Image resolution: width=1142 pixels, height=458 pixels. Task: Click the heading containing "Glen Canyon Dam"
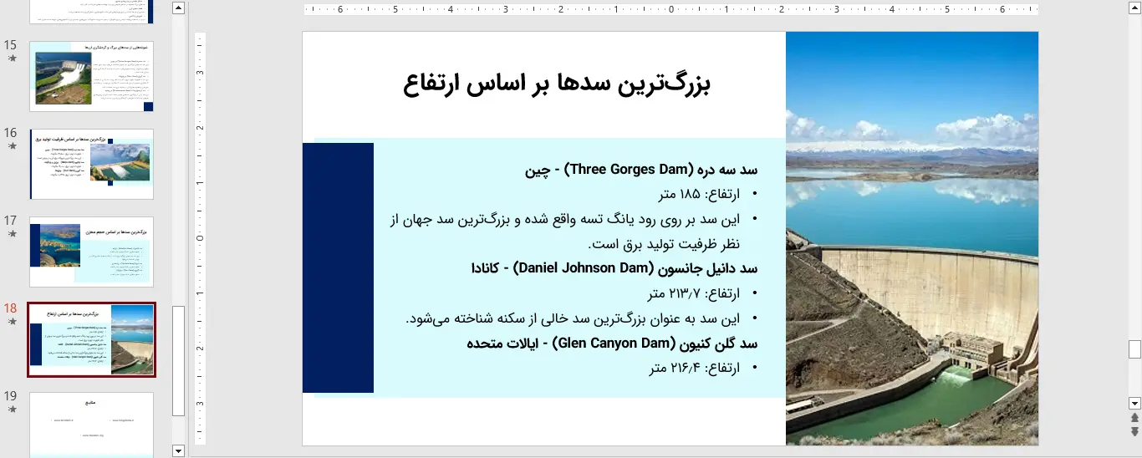[613, 343]
